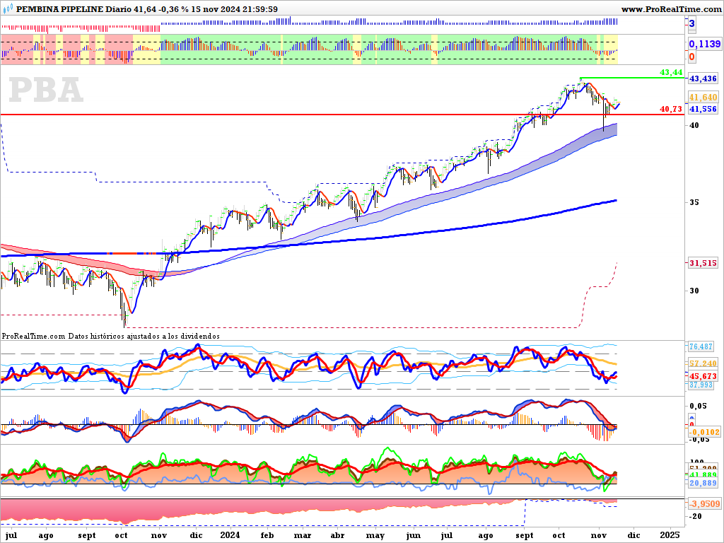Click the 2025 label on the time axis

click(x=670, y=535)
